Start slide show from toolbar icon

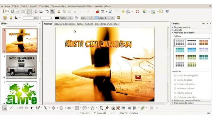[167, 12]
